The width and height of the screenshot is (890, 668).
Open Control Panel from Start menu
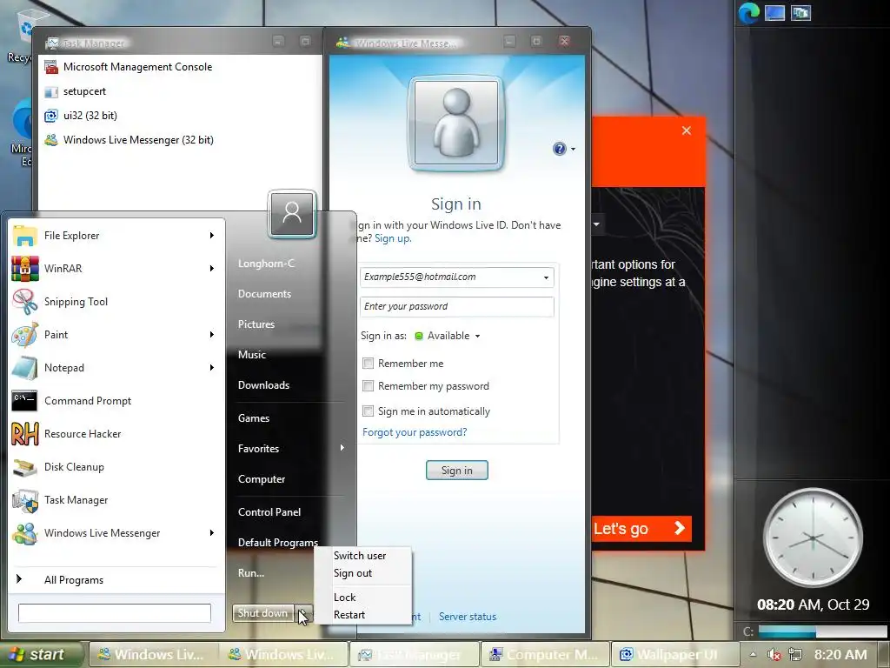[x=269, y=511]
